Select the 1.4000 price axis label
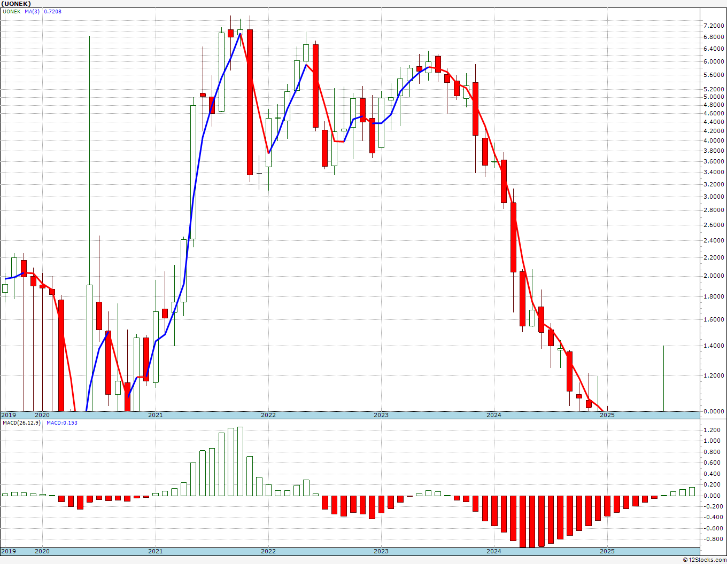 (714, 346)
